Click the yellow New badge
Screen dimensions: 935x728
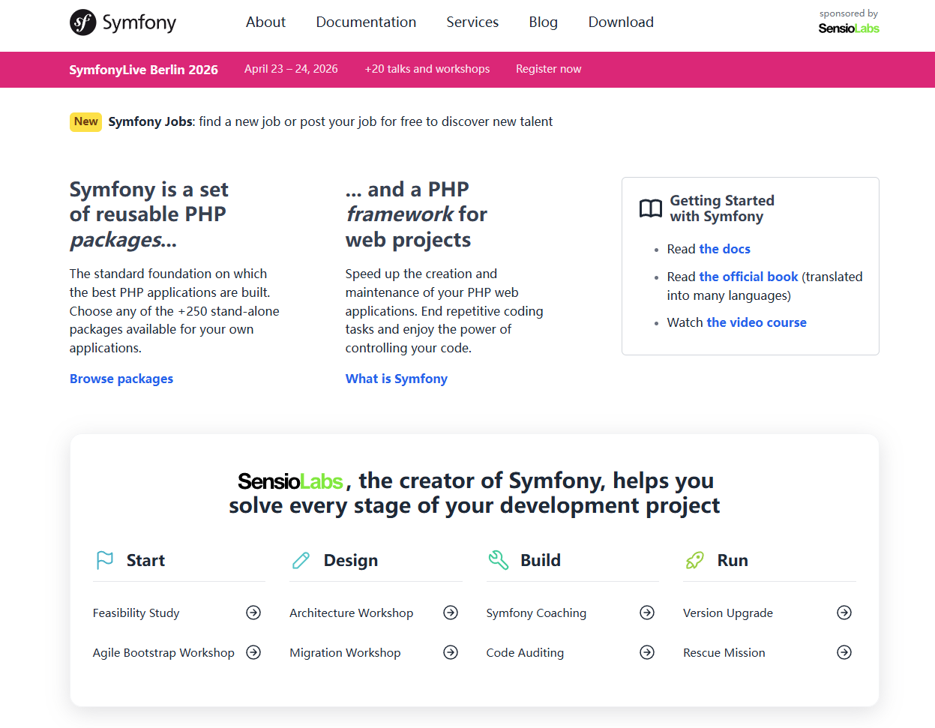coord(85,121)
